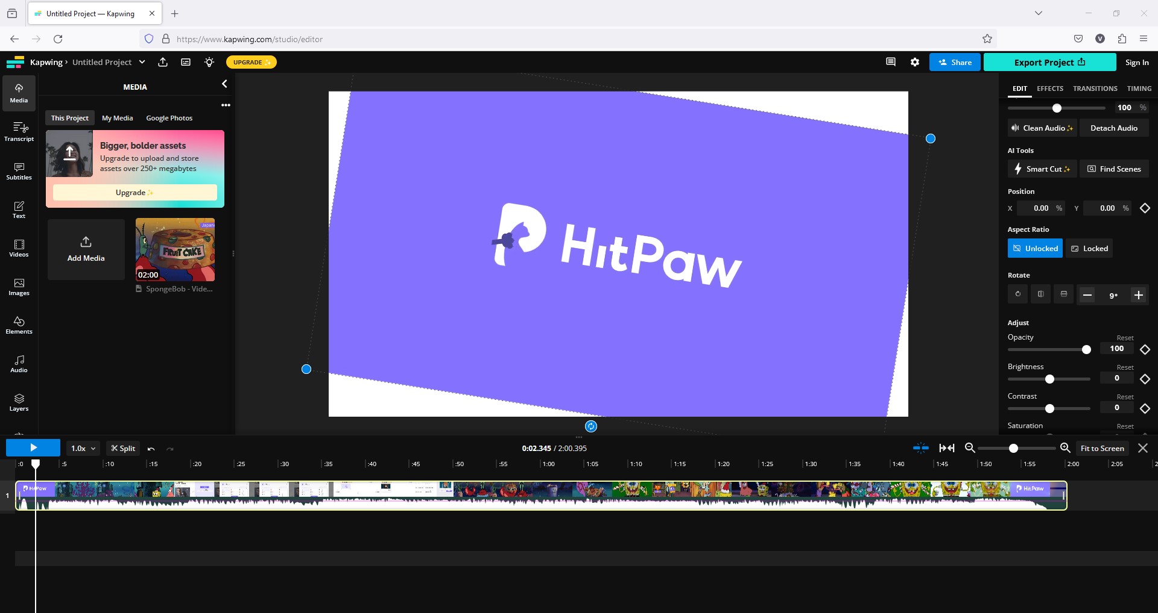
Task: Click Clean Audio button
Action: [x=1042, y=128]
